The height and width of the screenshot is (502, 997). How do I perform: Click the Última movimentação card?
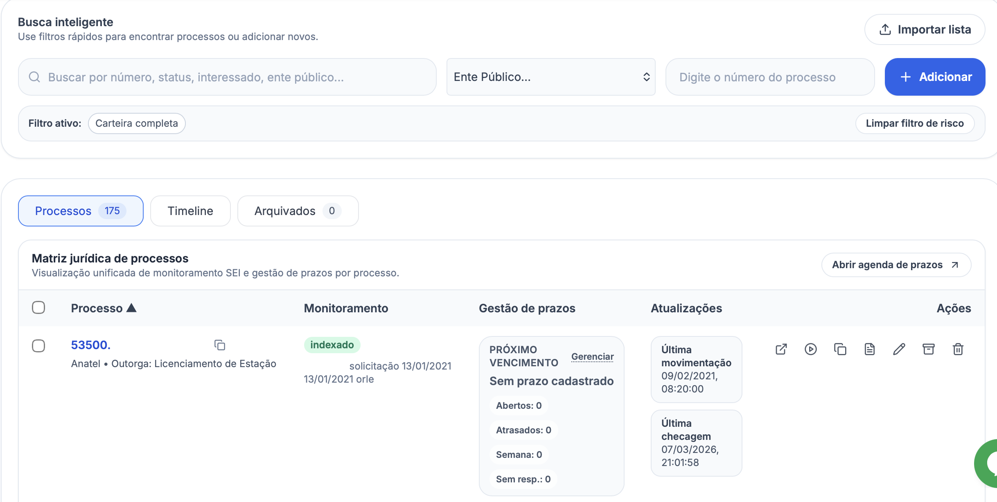pos(696,370)
